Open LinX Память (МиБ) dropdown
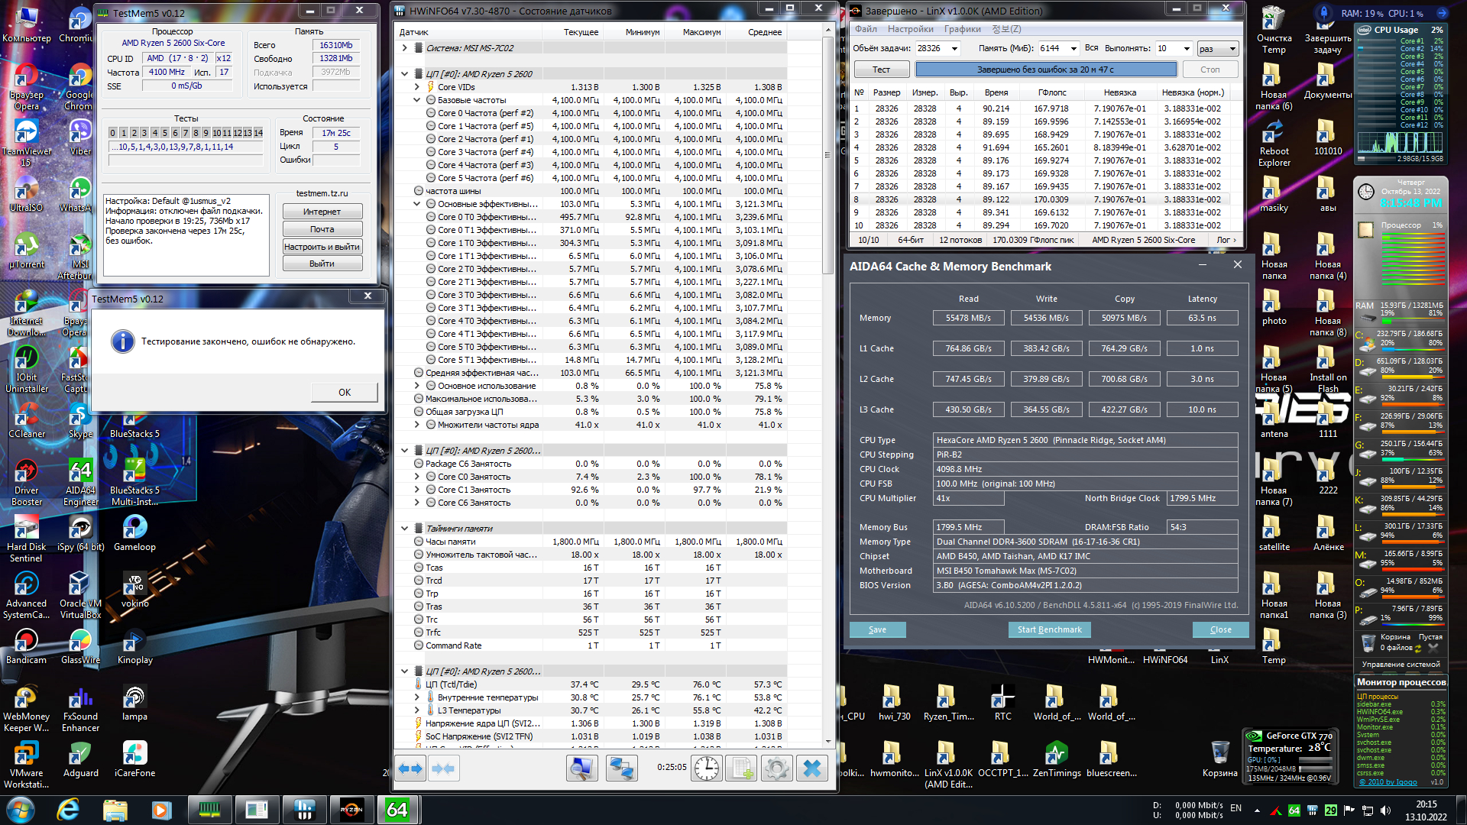Image resolution: width=1467 pixels, height=825 pixels. point(1074,49)
